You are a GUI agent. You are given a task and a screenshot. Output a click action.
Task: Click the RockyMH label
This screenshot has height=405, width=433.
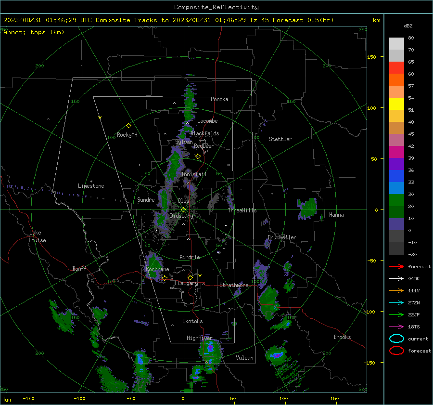coord(127,135)
